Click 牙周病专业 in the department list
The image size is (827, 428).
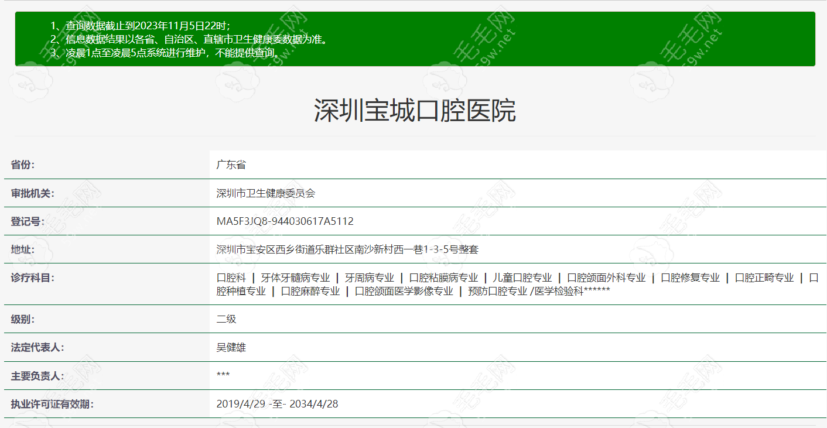(x=370, y=278)
